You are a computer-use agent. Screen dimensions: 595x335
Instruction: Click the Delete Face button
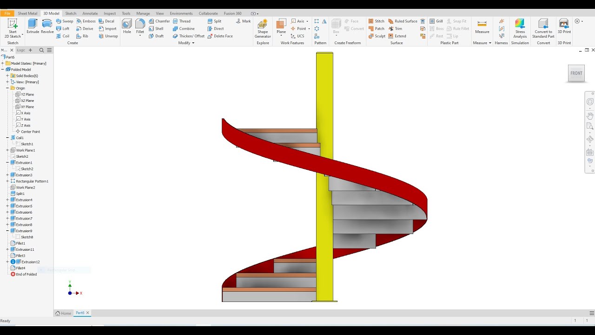[x=220, y=36]
